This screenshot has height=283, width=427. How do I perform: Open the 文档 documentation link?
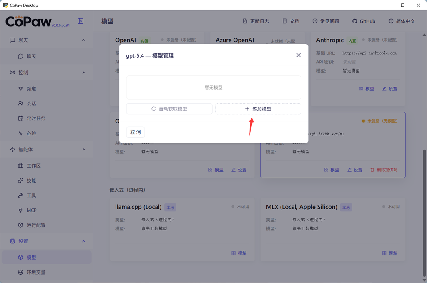[x=291, y=21]
